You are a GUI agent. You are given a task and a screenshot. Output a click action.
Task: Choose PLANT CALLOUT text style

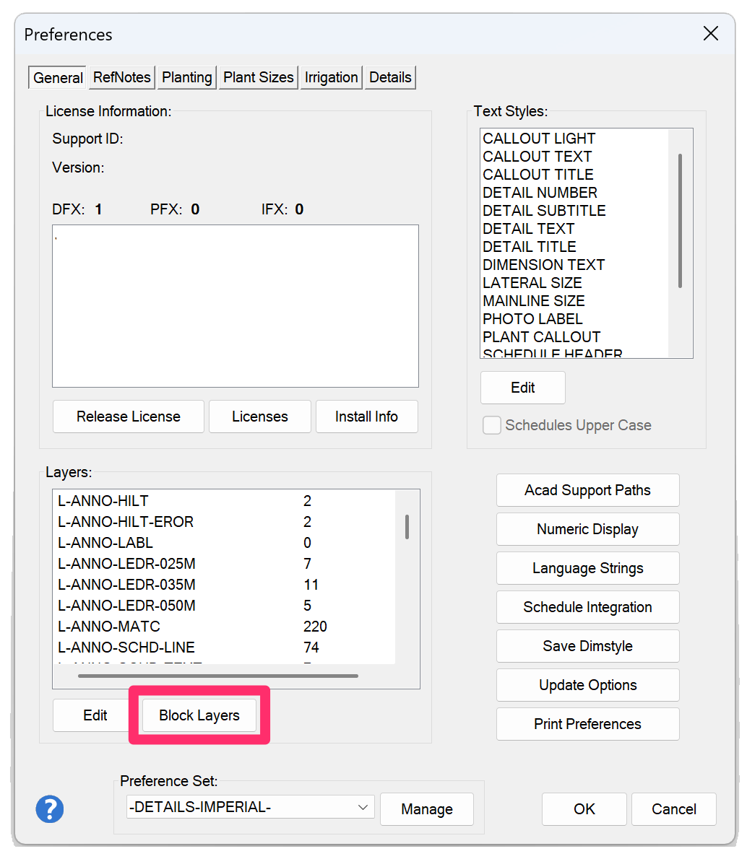pyautogui.click(x=541, y=337)
